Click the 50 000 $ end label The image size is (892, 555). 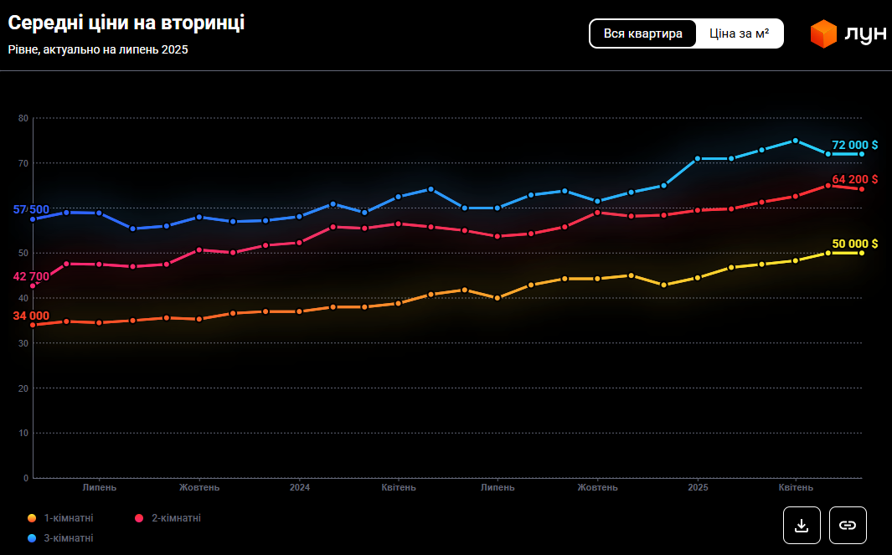tap(854, 244)
